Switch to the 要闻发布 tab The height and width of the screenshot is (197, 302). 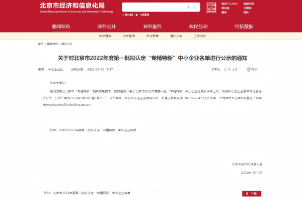(61, 27)
